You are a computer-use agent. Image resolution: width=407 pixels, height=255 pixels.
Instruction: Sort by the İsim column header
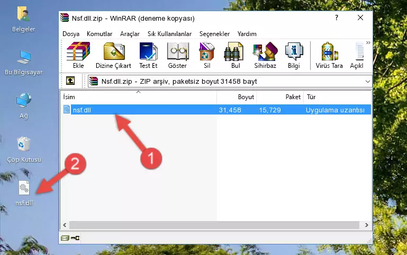pyautogui.click(x=139, y=96)
